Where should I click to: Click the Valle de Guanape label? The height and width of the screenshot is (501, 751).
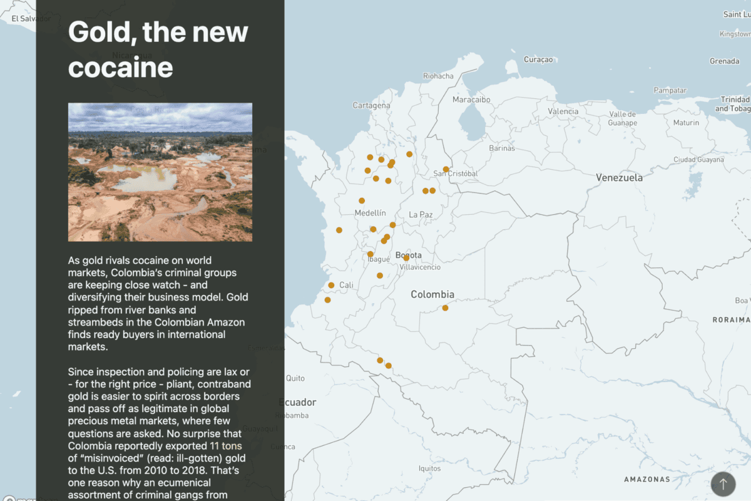point(623,118)
